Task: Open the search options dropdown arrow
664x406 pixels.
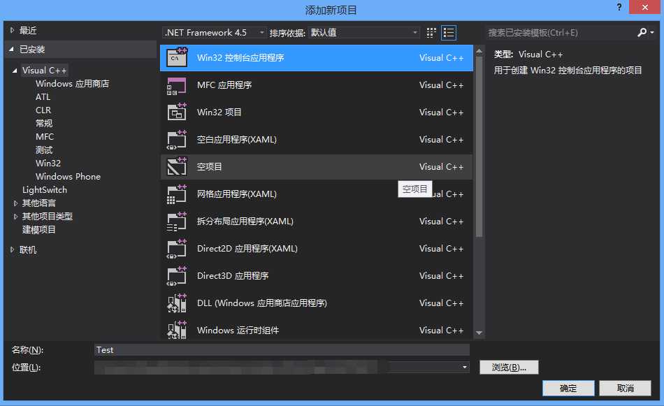Action: pyautogui.click(x=652, y=32)
